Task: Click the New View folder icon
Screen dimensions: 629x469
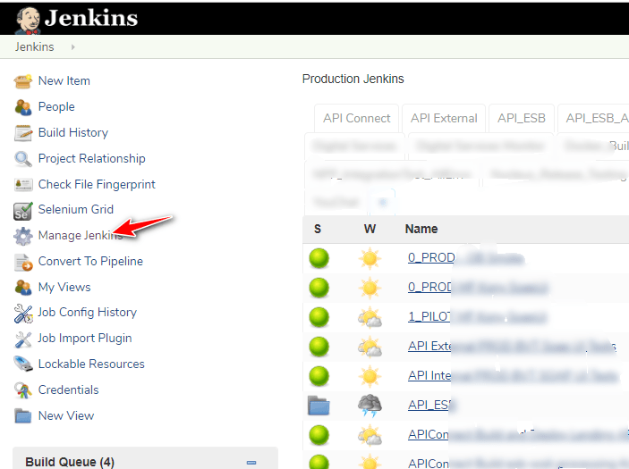Action: [23, 416]
